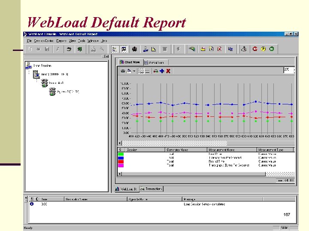The width and height of the screenshot is (309, 231).
Task: Click the triangle ruler toolbar icon
Action: pyautogui.click(x=154, y=49)
